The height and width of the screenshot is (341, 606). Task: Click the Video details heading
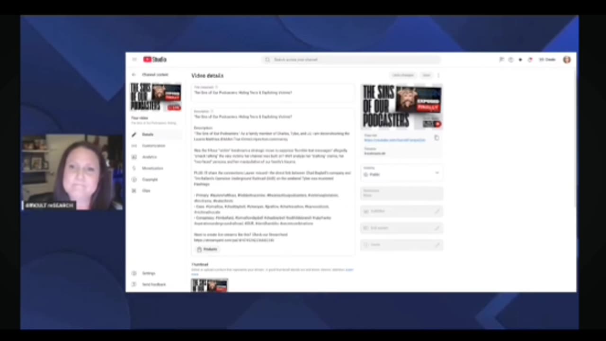207,75
